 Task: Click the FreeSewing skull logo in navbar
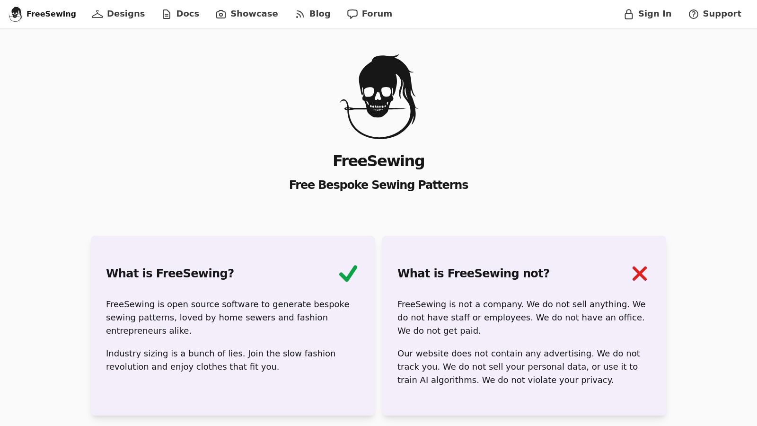click(16, 14)
